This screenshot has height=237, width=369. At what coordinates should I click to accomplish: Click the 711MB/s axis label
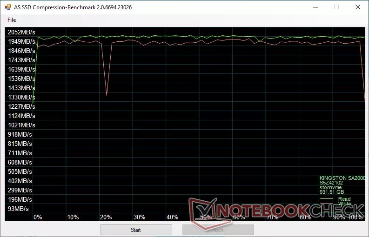[20, 153]
